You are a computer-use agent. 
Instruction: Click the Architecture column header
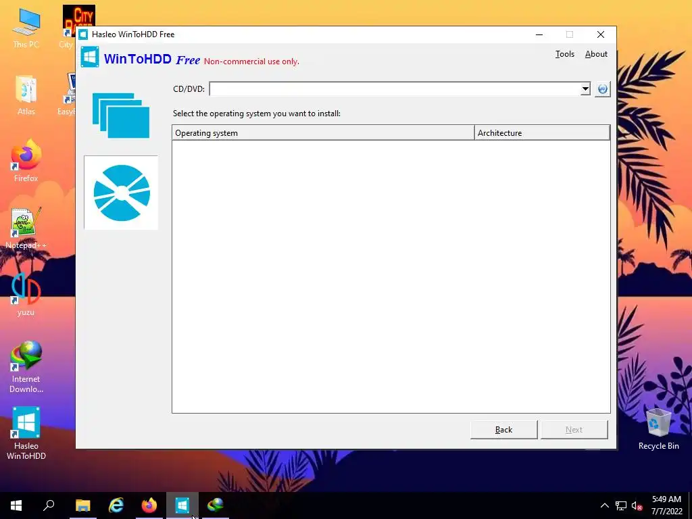pyautogui.click(x=542, y=133)
